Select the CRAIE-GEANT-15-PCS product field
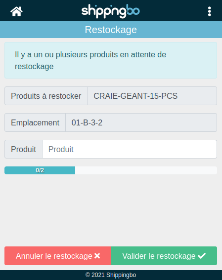This screenshot has width=222, height=280. click(x=152, y=96)
